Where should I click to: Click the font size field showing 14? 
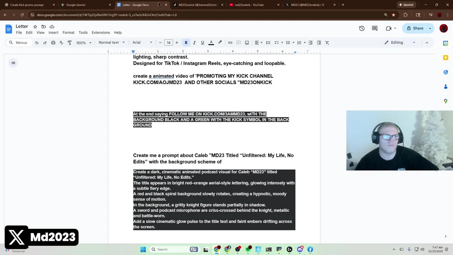pyautogui.click(x=168, y=42)
